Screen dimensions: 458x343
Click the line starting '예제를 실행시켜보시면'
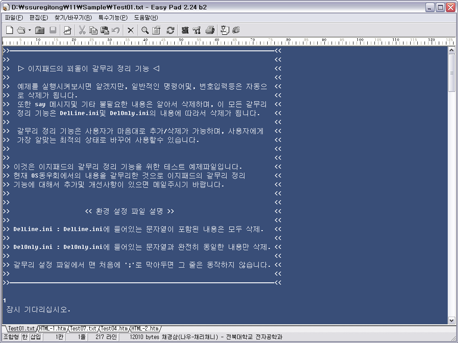(142, 87)
